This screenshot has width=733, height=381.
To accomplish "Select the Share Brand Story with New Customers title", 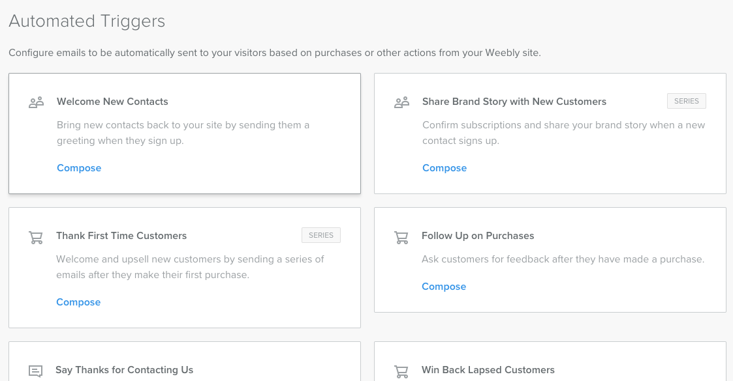I will pyautogui.click(x=514, y=102).
